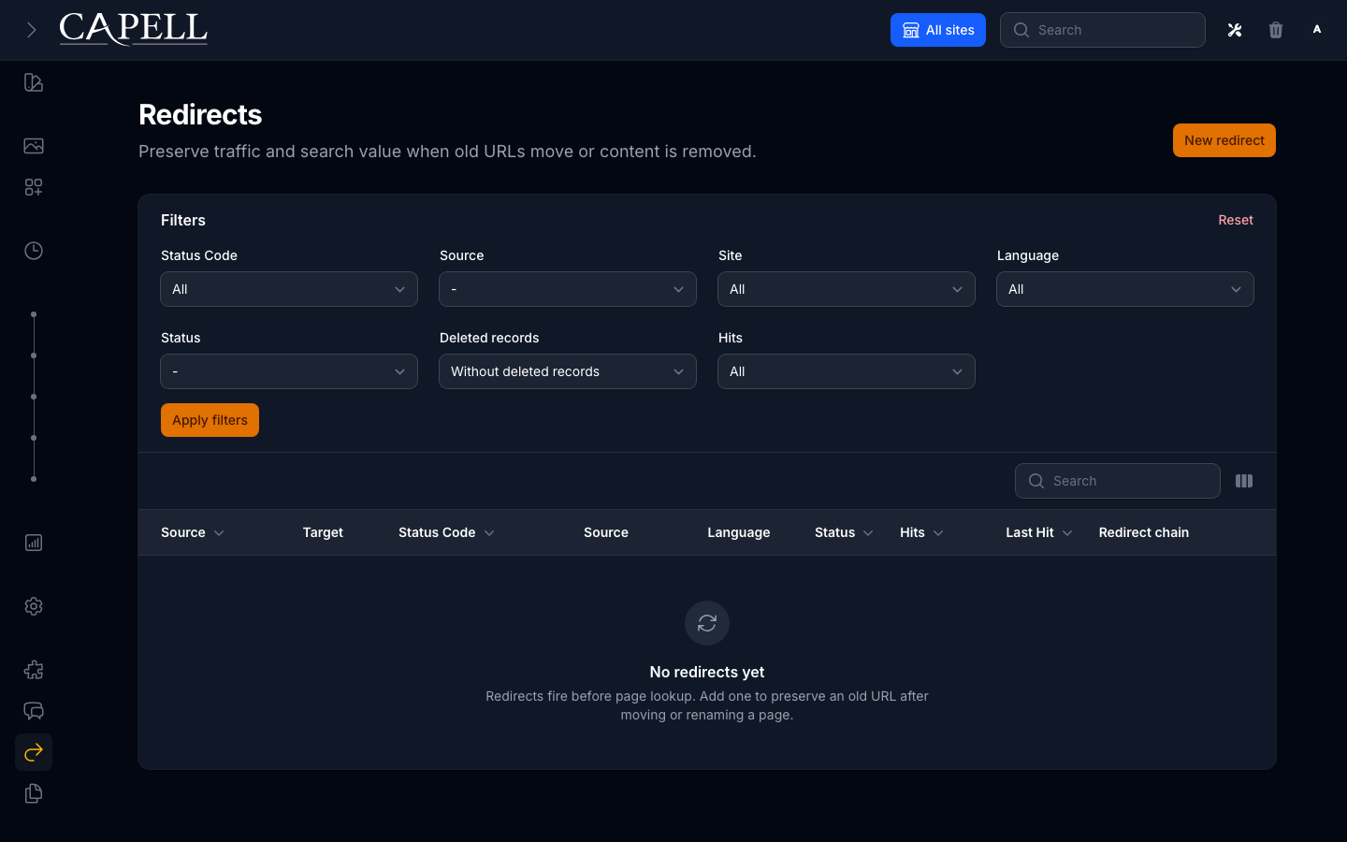1347x842 pixels.
Task: Open the Source filter dropdown
Action: tap(568, 289)
